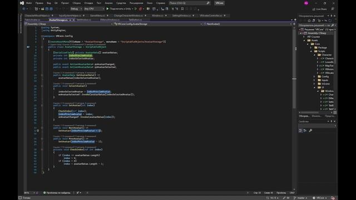The height and width of the screenshot is (200, 356).
Task: Click the master Git branch indicator
Action: 300,198
